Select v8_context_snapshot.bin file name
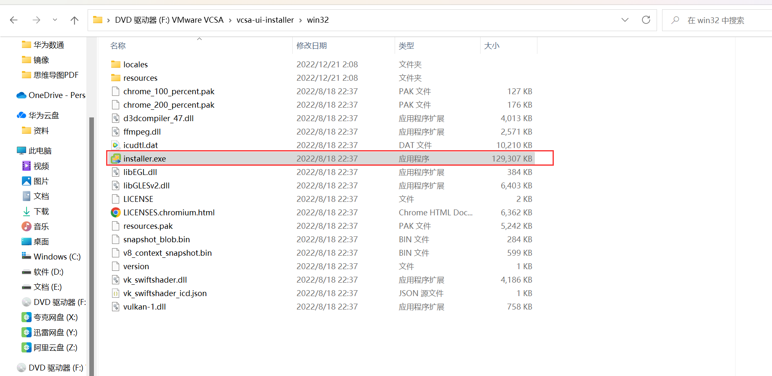The width and height of the screenshot is (772, 376). tap(168, 253)
